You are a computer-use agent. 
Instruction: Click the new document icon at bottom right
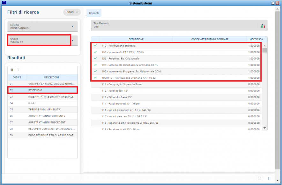coord(260,178)
